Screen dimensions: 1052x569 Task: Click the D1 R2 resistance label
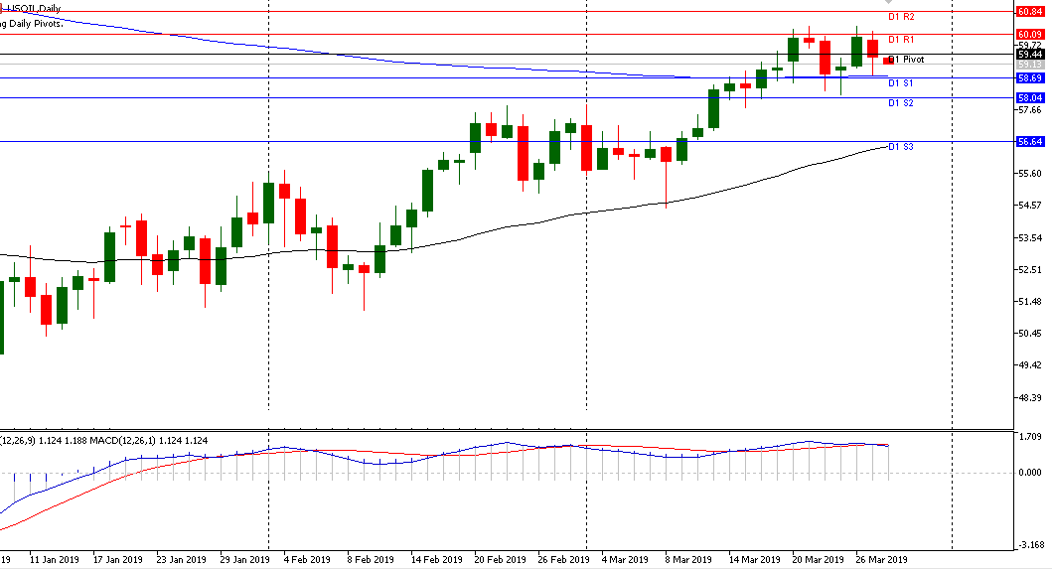[x=901, y=17]
